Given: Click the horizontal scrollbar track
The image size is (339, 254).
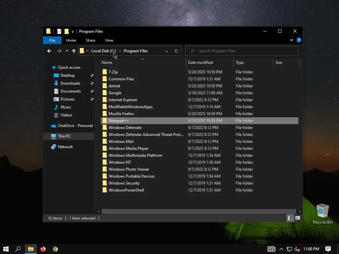Looking at the screenshot, I should tap(199, 211).
